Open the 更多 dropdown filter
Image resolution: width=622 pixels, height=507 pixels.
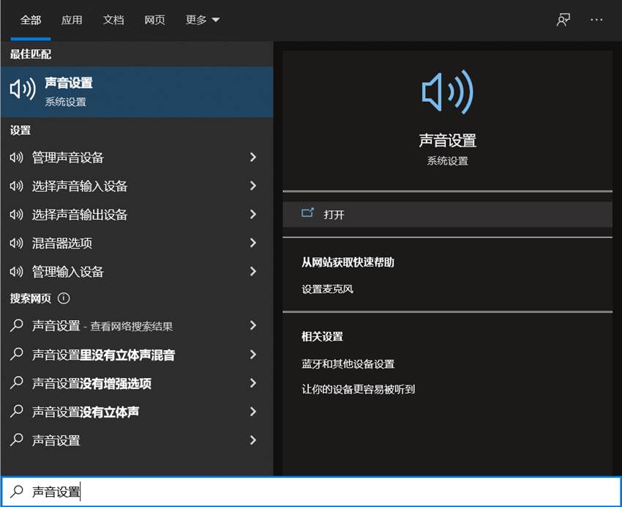202,20
